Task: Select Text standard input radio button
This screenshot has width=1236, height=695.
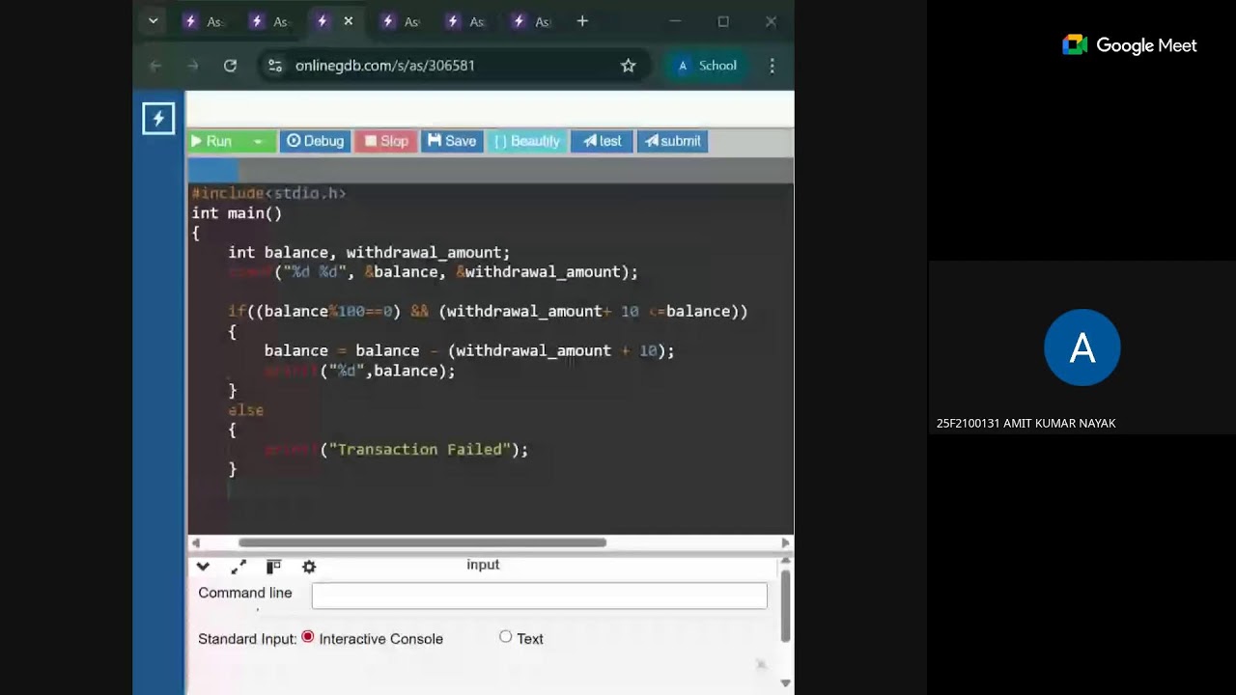Action: point(505,637)
